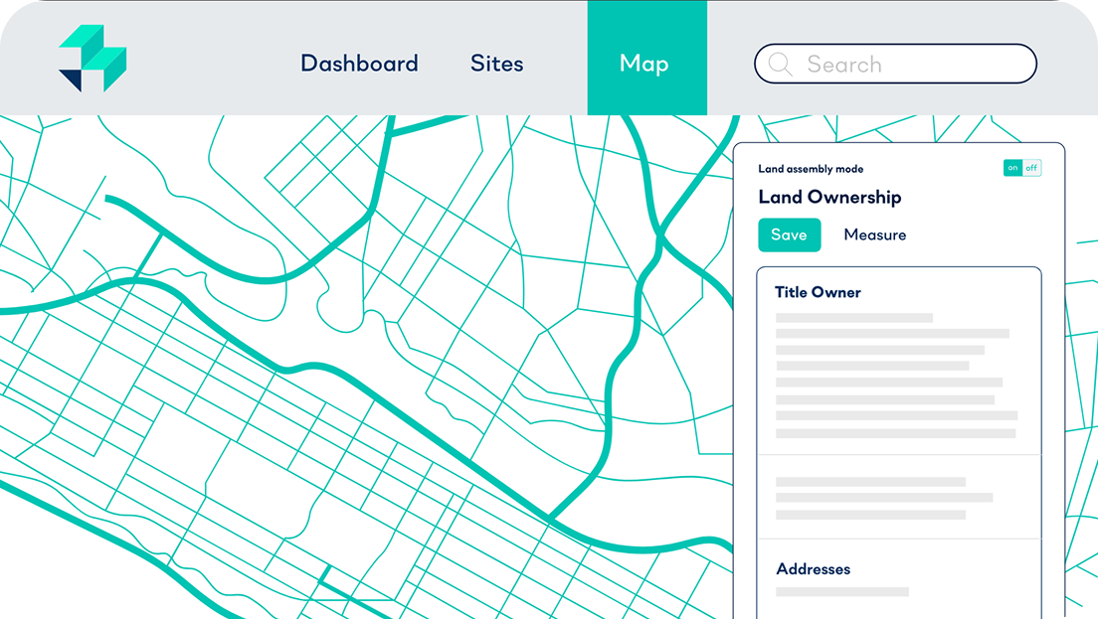Click the magnifying glass search icon
Viewport: 1098px width, 620px height.
[781, 65]
